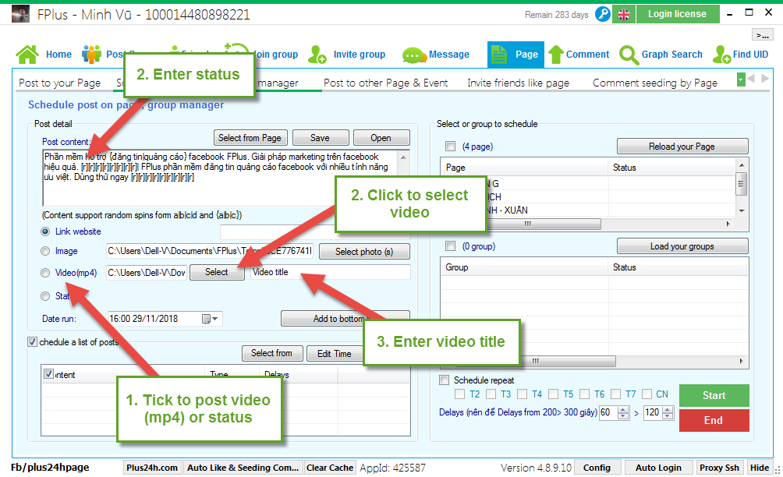The image size is (783, 477).
Task: Click the Auto Login button
Action: tap(659, 468)
